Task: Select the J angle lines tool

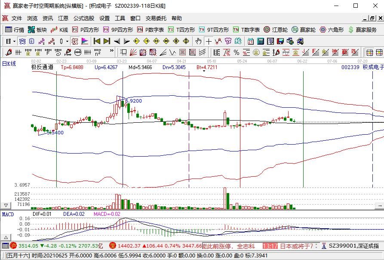Action: click(x=305, y=52)
